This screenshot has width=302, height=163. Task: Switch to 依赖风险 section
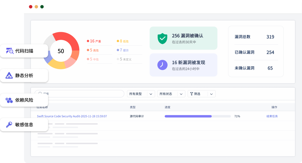coord(24,100)
